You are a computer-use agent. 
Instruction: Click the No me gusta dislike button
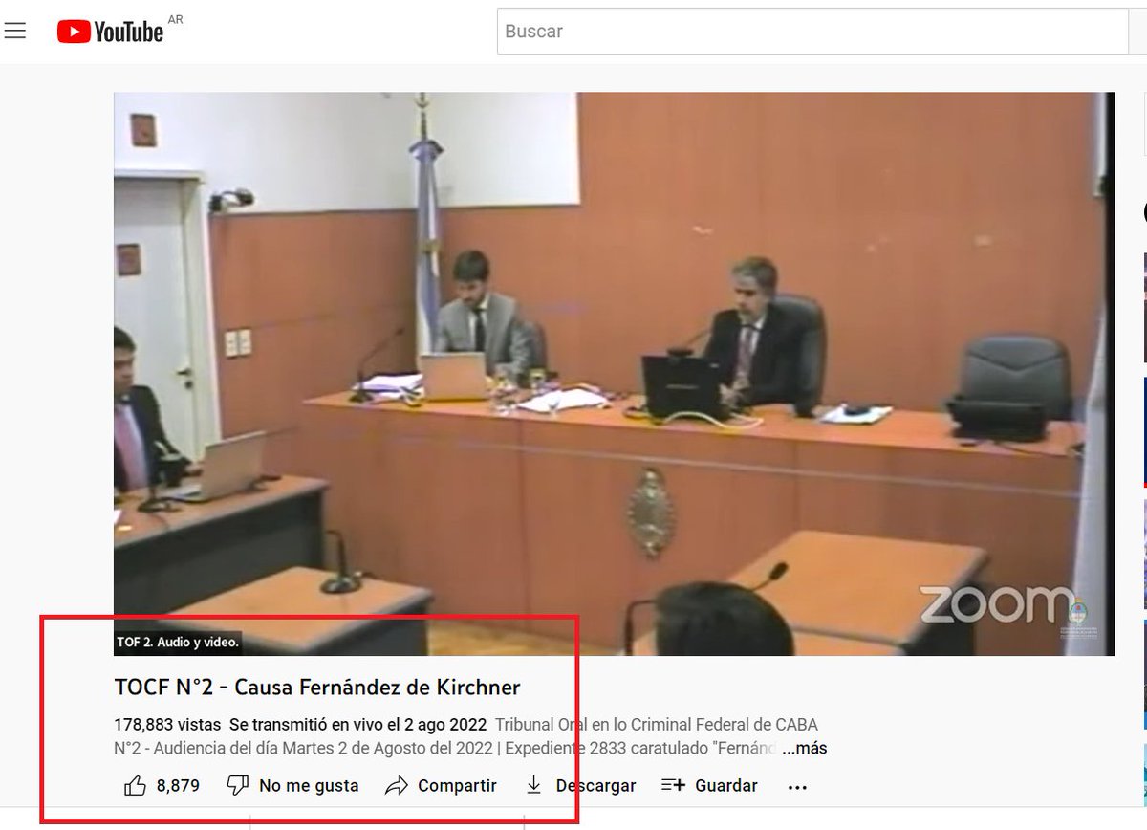tap(292, 786)
